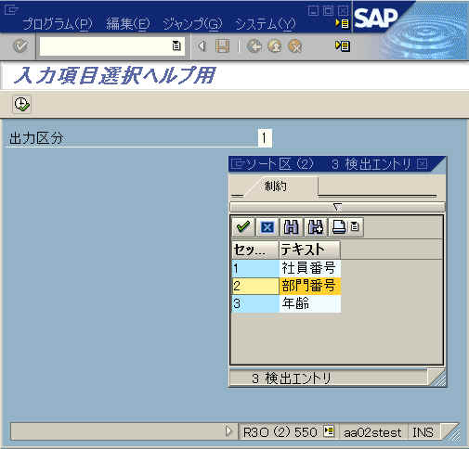Click the popup resize grip corner
Viewport: 469px width, 449px height.
(437, 378)
